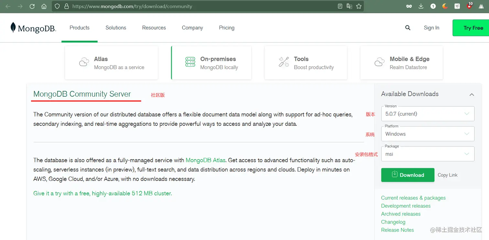Select the On-premises MongoDB locally card

[x=211, y=63]
